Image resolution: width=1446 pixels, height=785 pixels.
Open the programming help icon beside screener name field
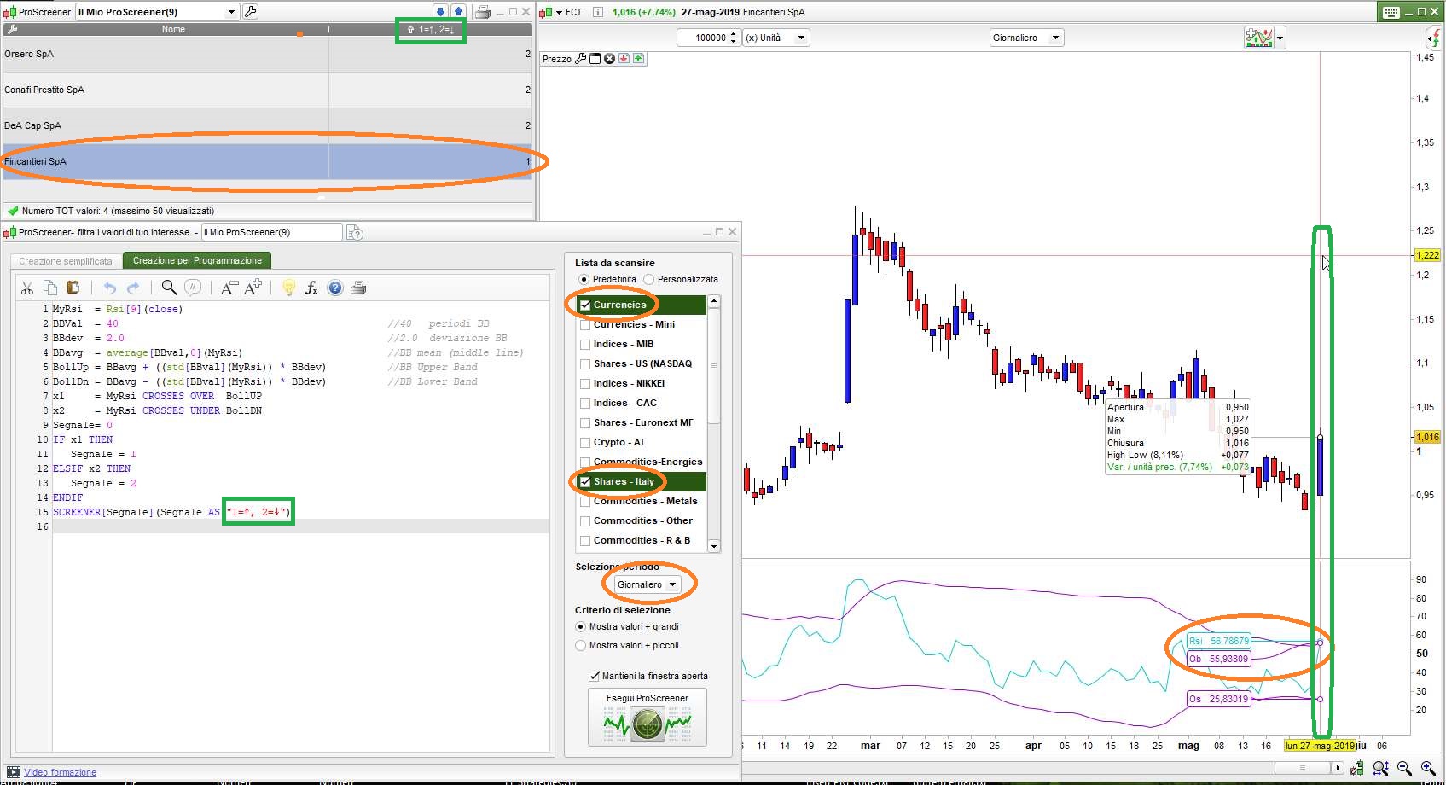(355, 232)
